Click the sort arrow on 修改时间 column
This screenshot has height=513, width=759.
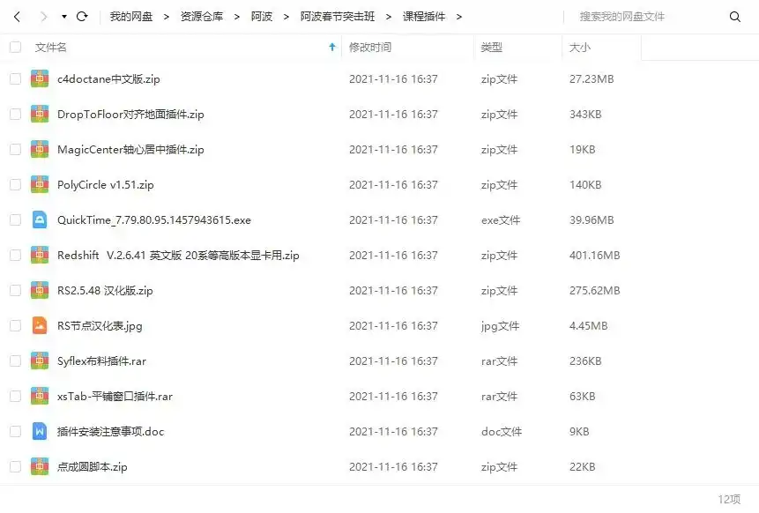(331, 48)
